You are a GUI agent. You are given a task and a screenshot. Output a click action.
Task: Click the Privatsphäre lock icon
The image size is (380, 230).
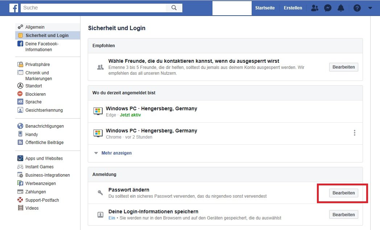[20, 65]
